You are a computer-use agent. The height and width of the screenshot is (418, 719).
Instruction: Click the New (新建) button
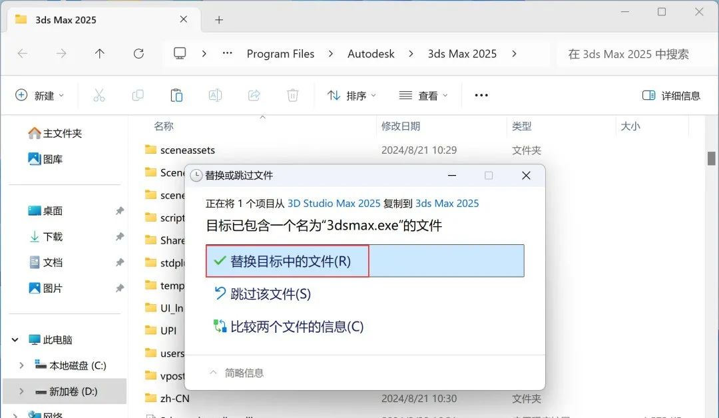click(x=39, y=95)
